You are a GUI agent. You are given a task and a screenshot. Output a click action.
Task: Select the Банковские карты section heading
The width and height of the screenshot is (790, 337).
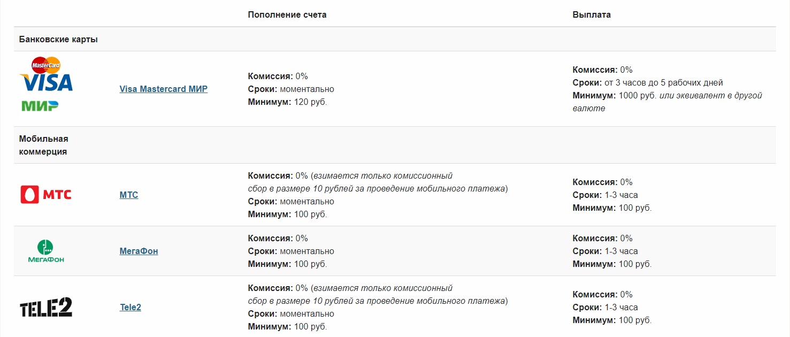[x=58, y=40]
